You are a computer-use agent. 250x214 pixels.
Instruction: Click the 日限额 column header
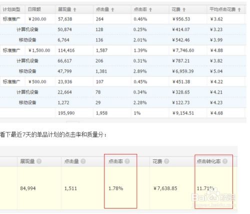coord(34,9)
